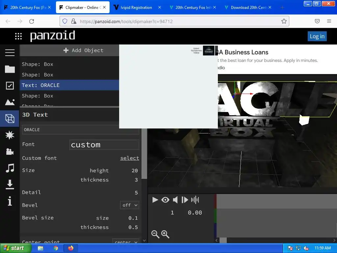This screenshot has height=253, width=337.
Task: Click the muted volume tray icon
Action: pos(306,248)
